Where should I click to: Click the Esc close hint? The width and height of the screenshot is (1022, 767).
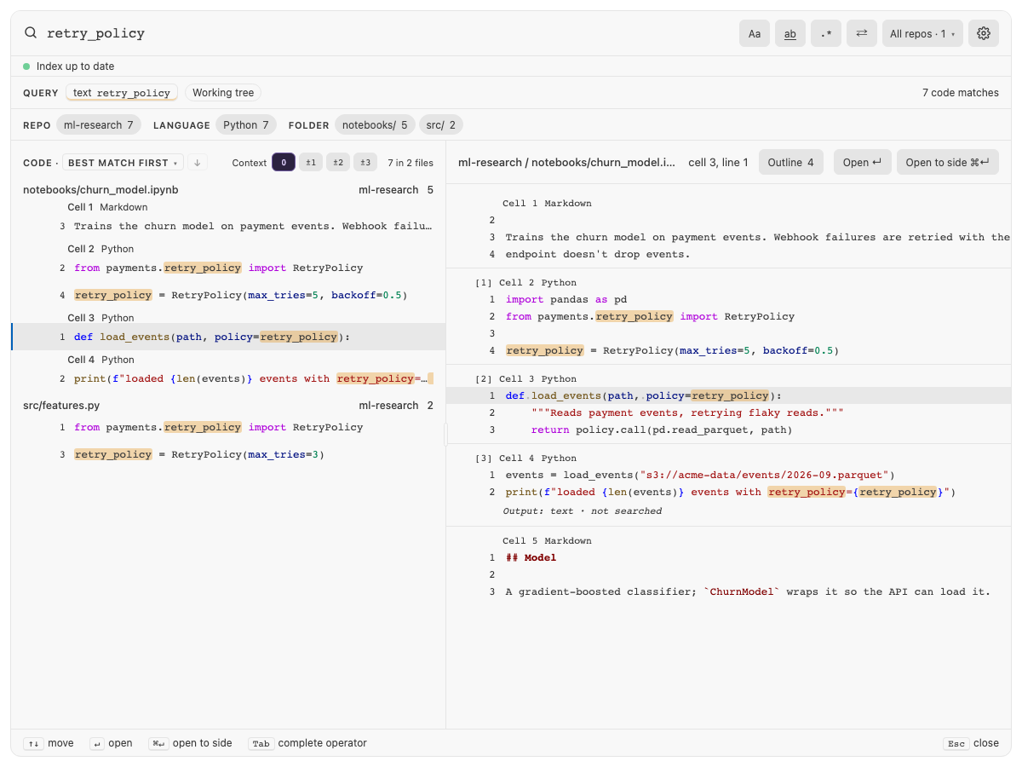971,743
